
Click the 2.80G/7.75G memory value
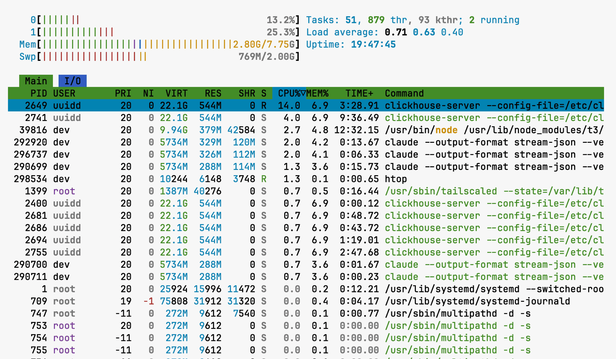pyautogui.click(x=264, y=44)
